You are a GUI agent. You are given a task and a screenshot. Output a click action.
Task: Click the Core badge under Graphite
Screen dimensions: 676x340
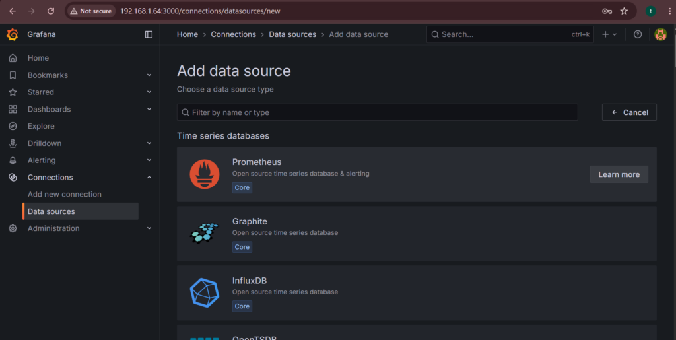(242, 247)
